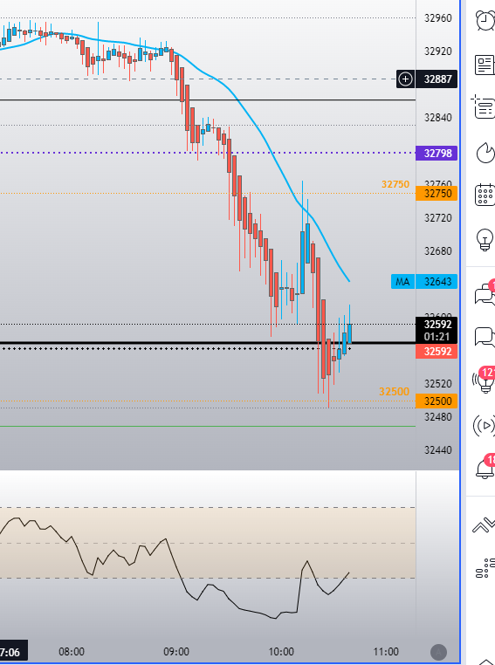Open the Ideas Stream broadcasting lightbulb icon
495x665 pixels.
coord(485,380)
